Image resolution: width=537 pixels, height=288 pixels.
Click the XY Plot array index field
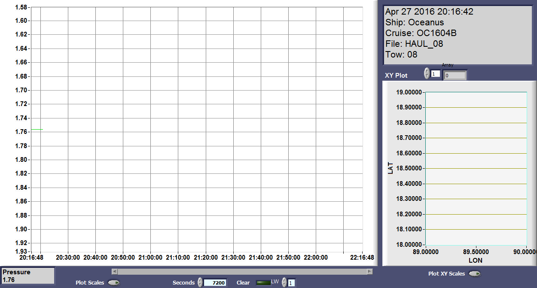pyautogui.click(x=436, y=74)
